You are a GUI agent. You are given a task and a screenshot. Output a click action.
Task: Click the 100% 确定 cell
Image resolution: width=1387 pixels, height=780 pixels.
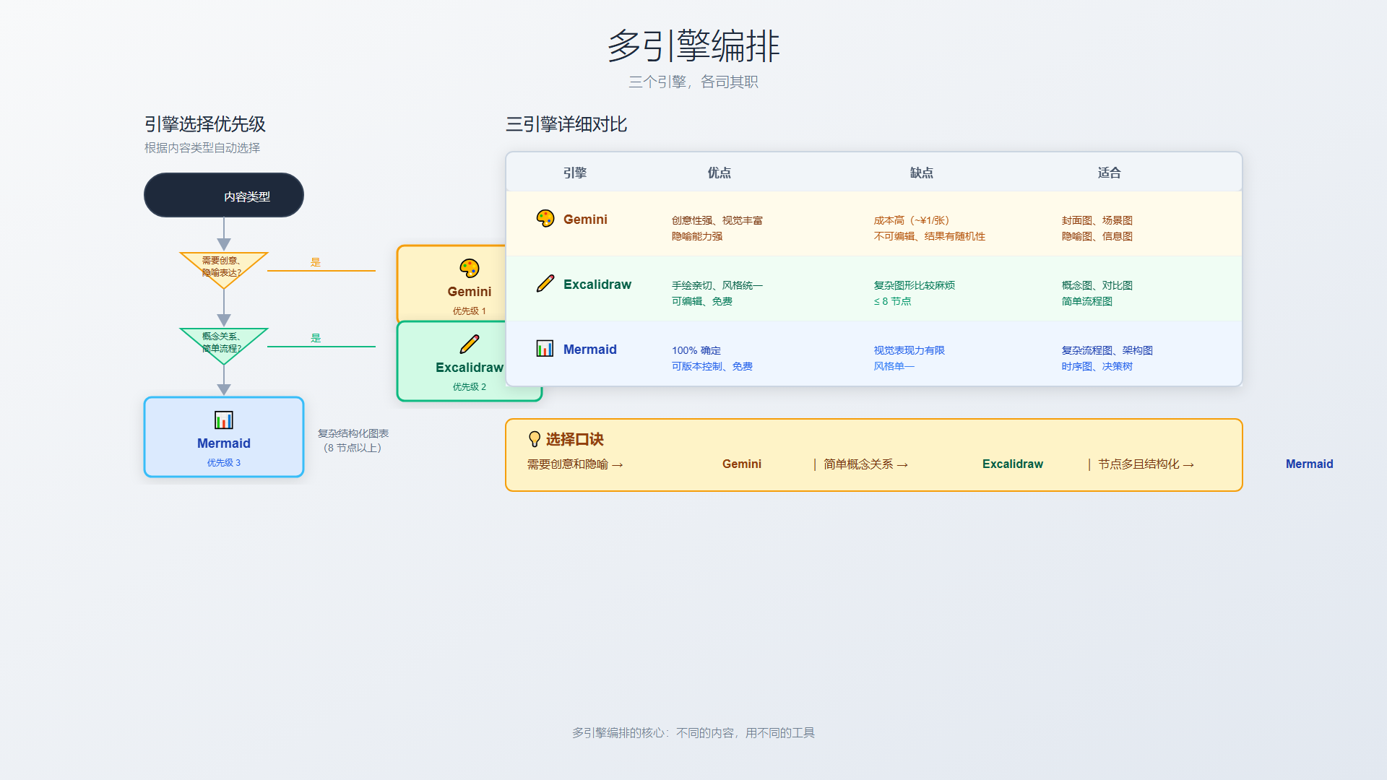(696, 350)
